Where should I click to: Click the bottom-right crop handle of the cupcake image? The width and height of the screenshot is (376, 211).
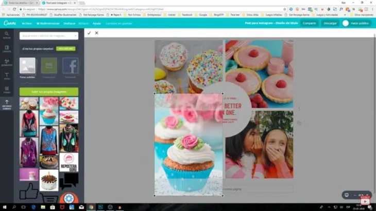tap(223, 196)
